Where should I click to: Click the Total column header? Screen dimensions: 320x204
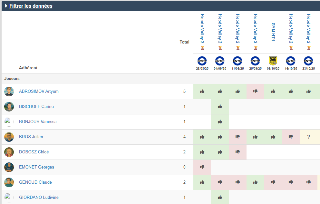[184, 42]
